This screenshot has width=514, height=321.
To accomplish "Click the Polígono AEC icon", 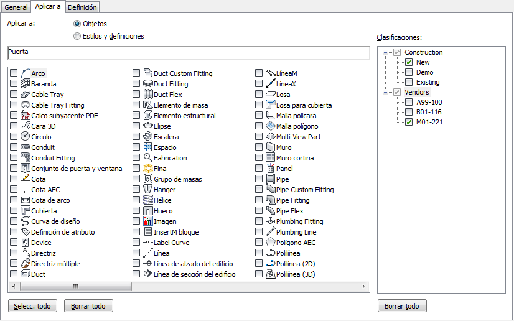I will (x=271, y=243).
